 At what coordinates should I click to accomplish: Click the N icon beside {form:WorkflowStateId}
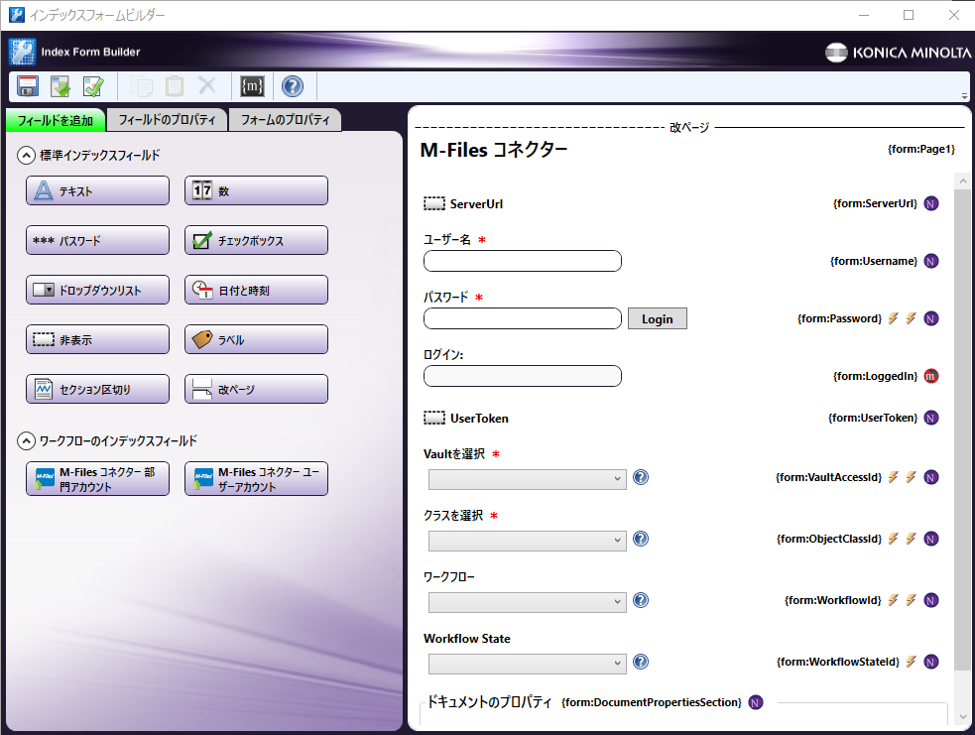pos(930,663)
